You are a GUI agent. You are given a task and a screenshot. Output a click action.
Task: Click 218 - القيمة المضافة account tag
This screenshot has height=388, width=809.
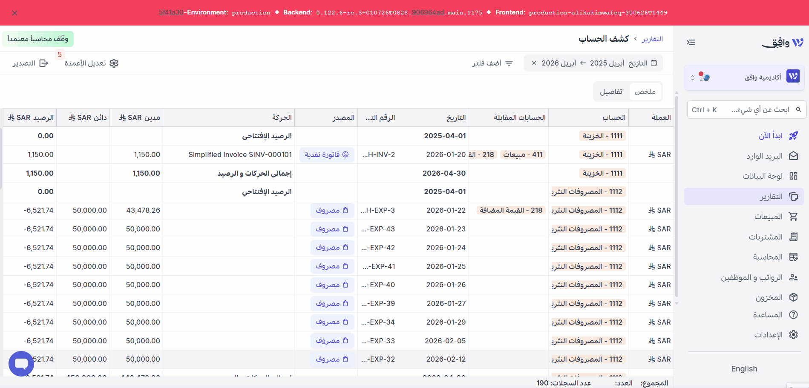click(x=511, y=210)
